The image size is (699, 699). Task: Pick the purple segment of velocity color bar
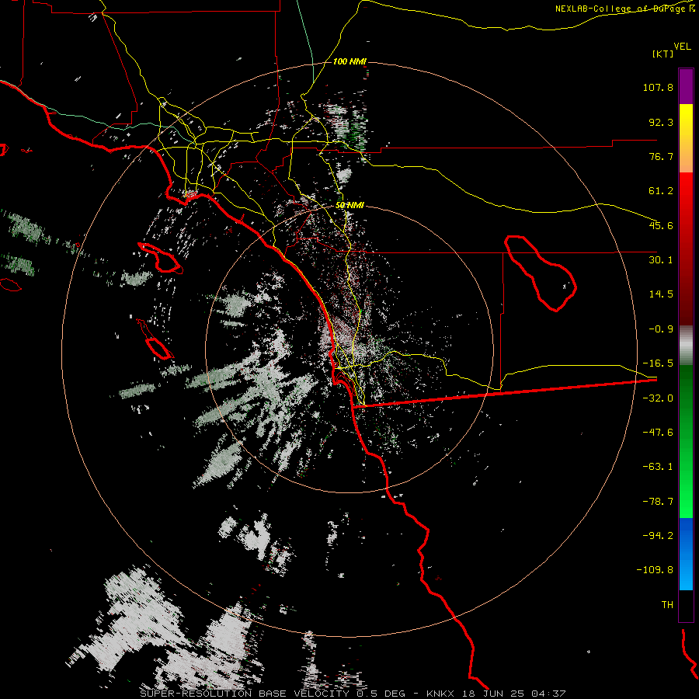click(686, 86)
